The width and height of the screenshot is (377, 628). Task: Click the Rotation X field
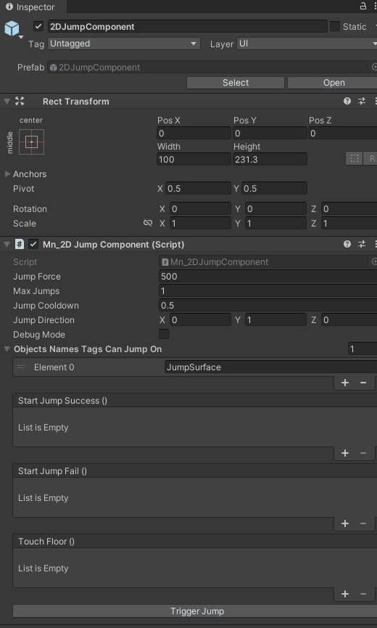click(200, 208)
